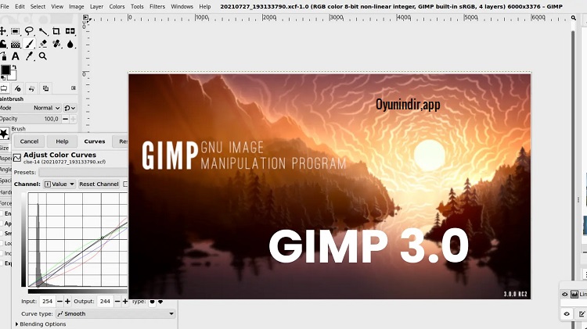This screenshot has width=587, height=329.
Task: Select the Heal bandage tool
Action: point(56,44)
